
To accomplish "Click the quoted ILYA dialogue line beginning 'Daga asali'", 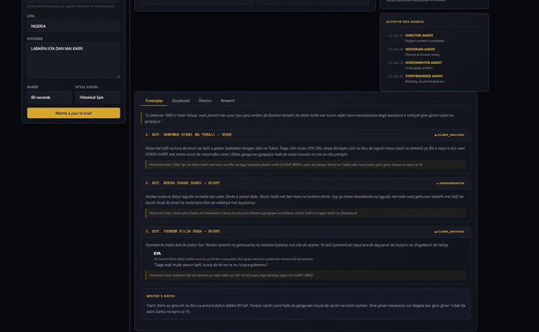I will [211, 265].
